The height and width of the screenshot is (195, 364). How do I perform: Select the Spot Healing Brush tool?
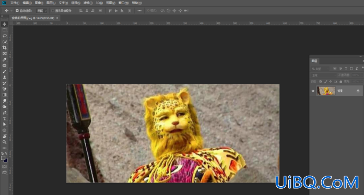(x=4, y=65)
